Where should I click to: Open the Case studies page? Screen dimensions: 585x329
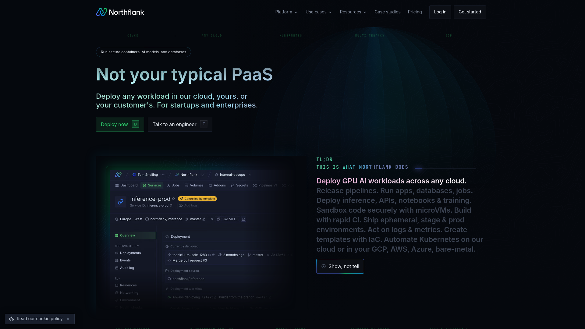tap(387, 12)
